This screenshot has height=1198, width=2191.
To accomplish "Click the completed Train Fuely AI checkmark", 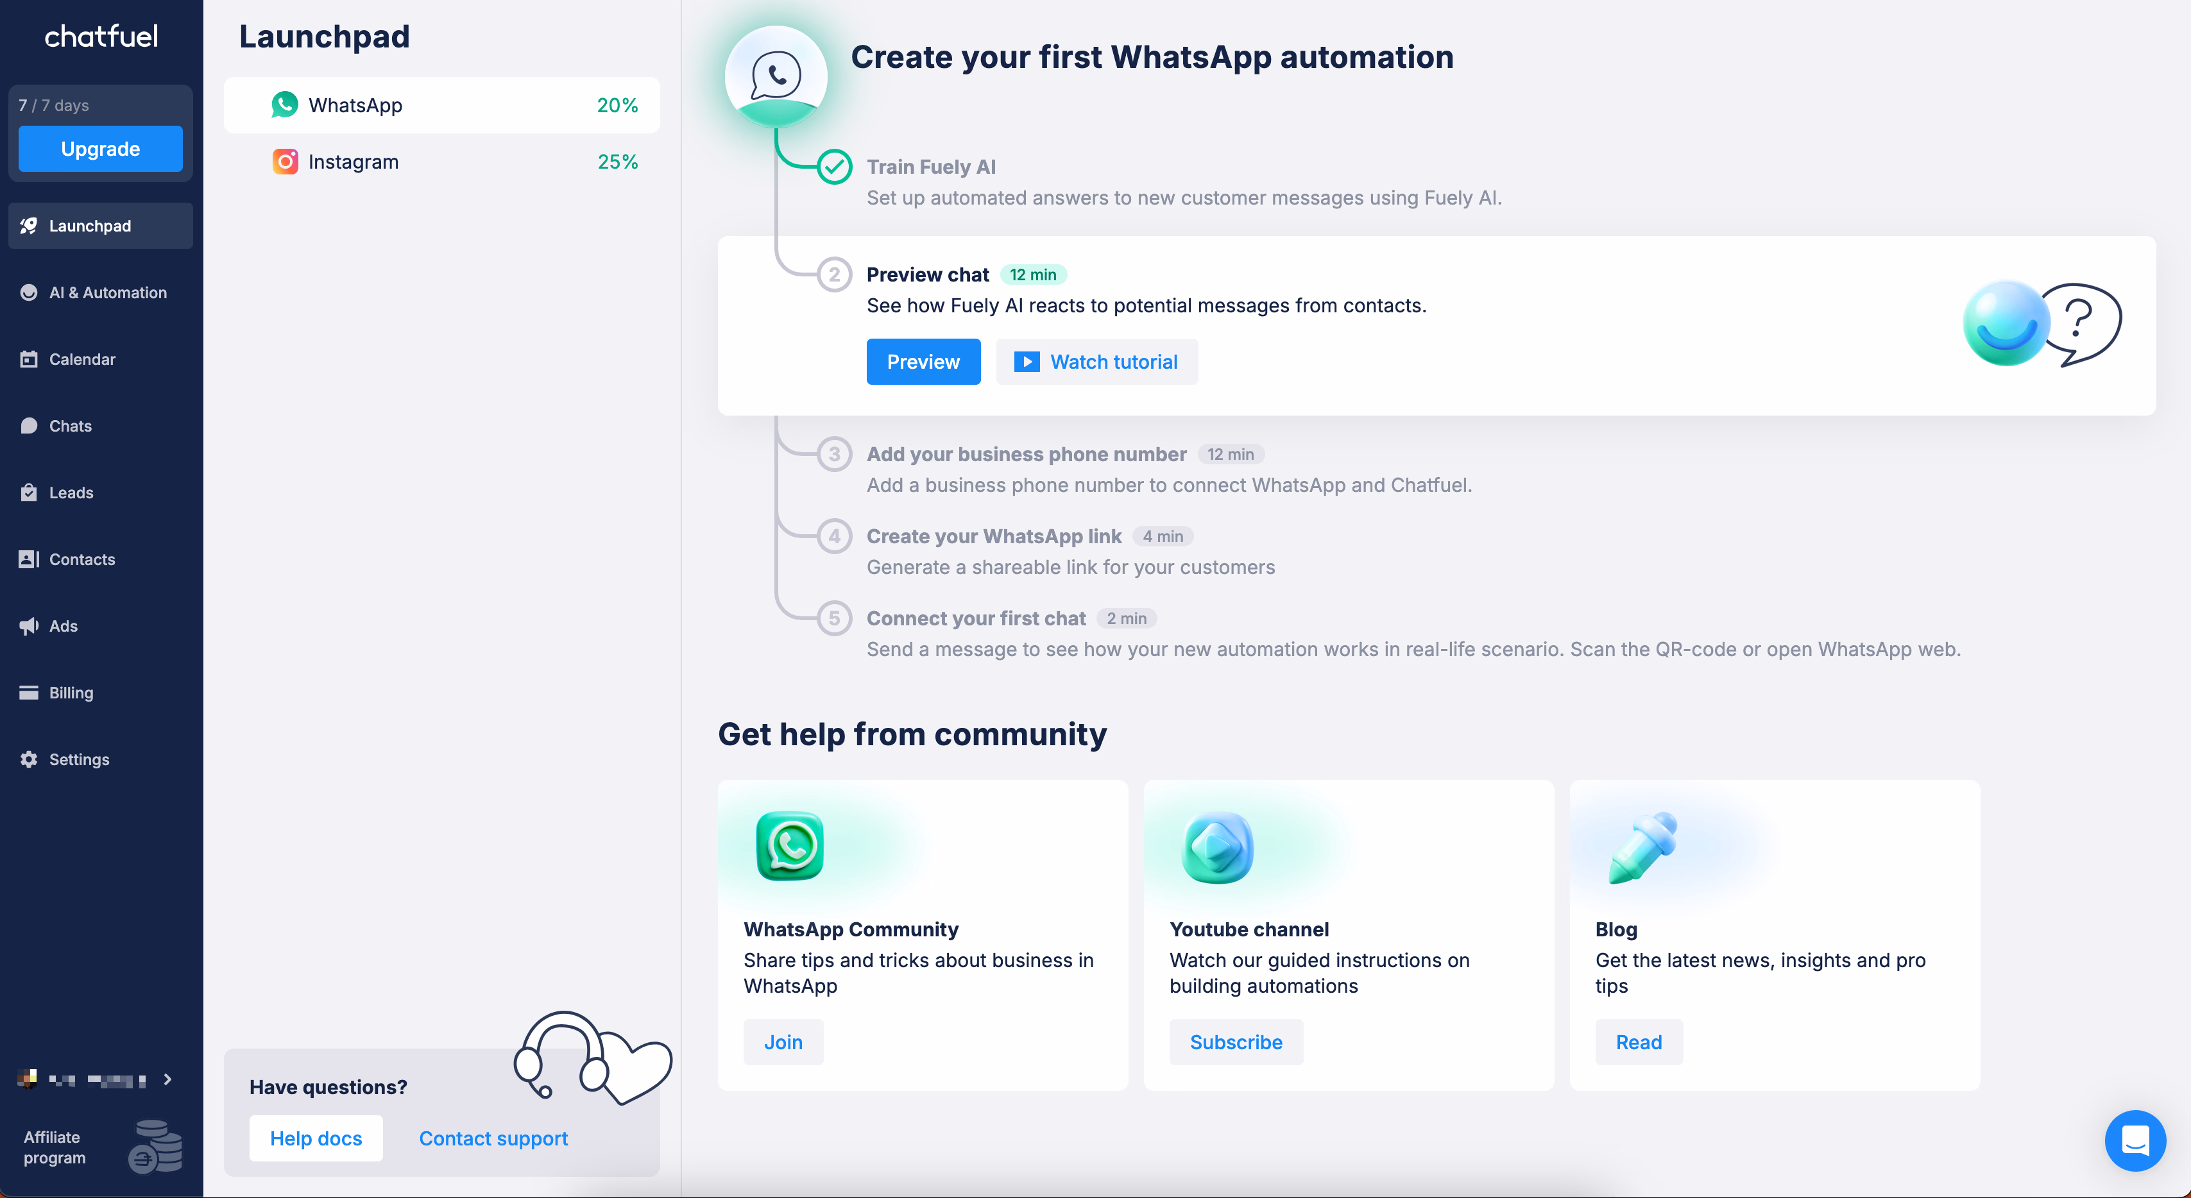I will pos(835,167).
